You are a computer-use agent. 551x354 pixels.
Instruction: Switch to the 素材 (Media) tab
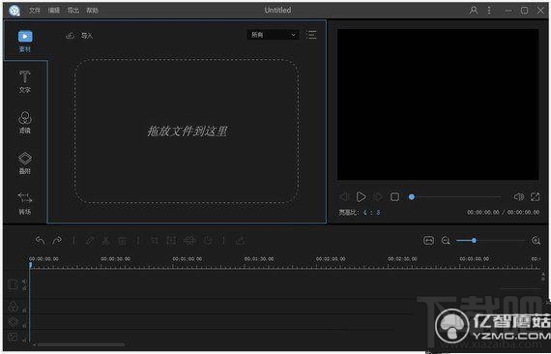(x=25, y=42)
